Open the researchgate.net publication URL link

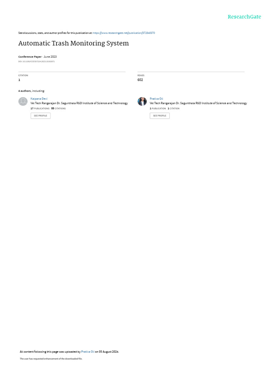124,33
